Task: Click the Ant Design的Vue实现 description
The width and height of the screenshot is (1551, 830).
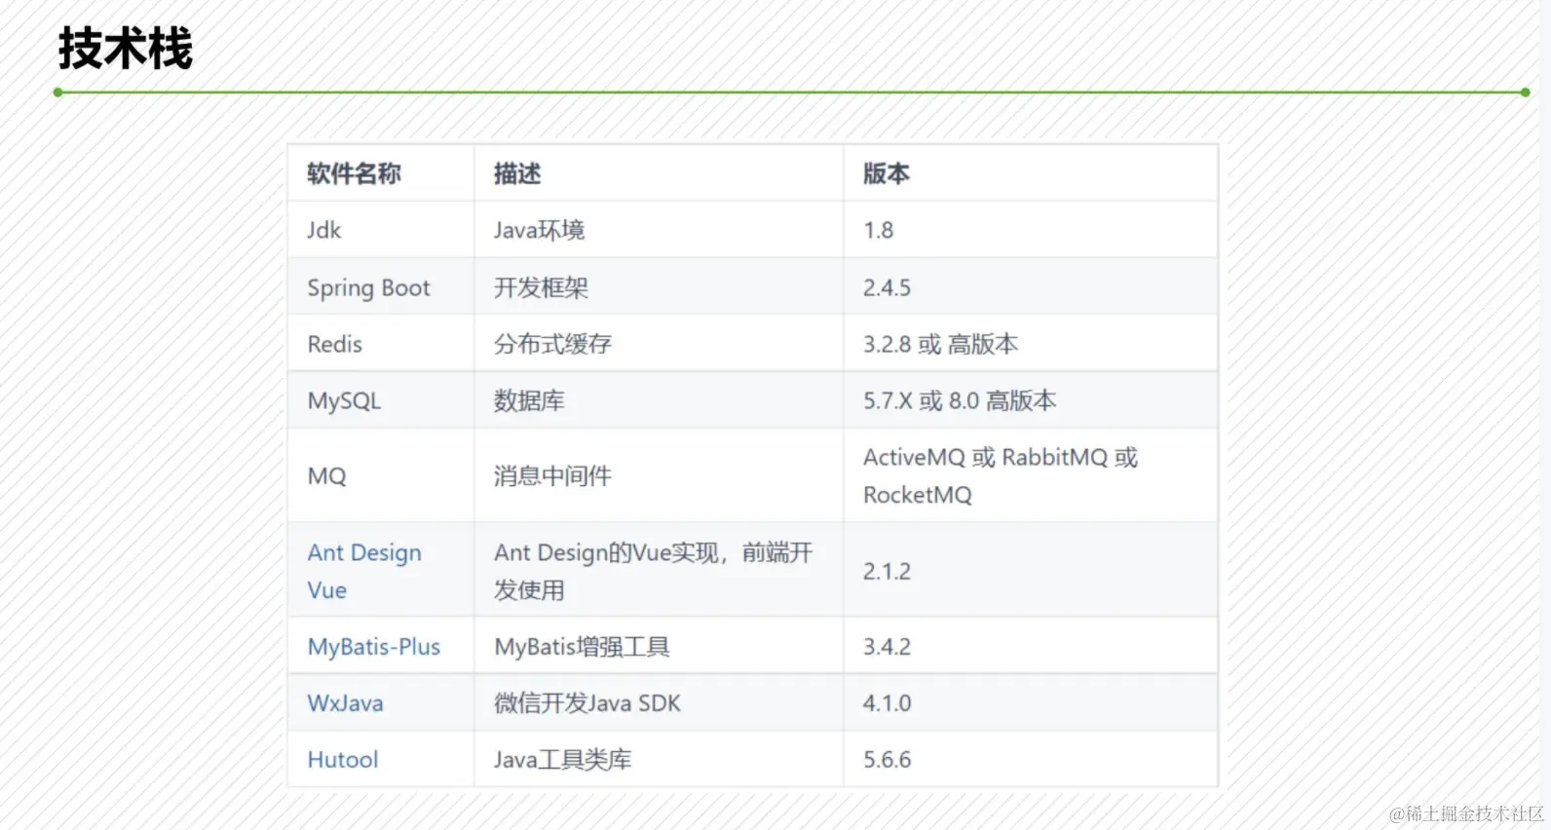Action: [653, 571]
